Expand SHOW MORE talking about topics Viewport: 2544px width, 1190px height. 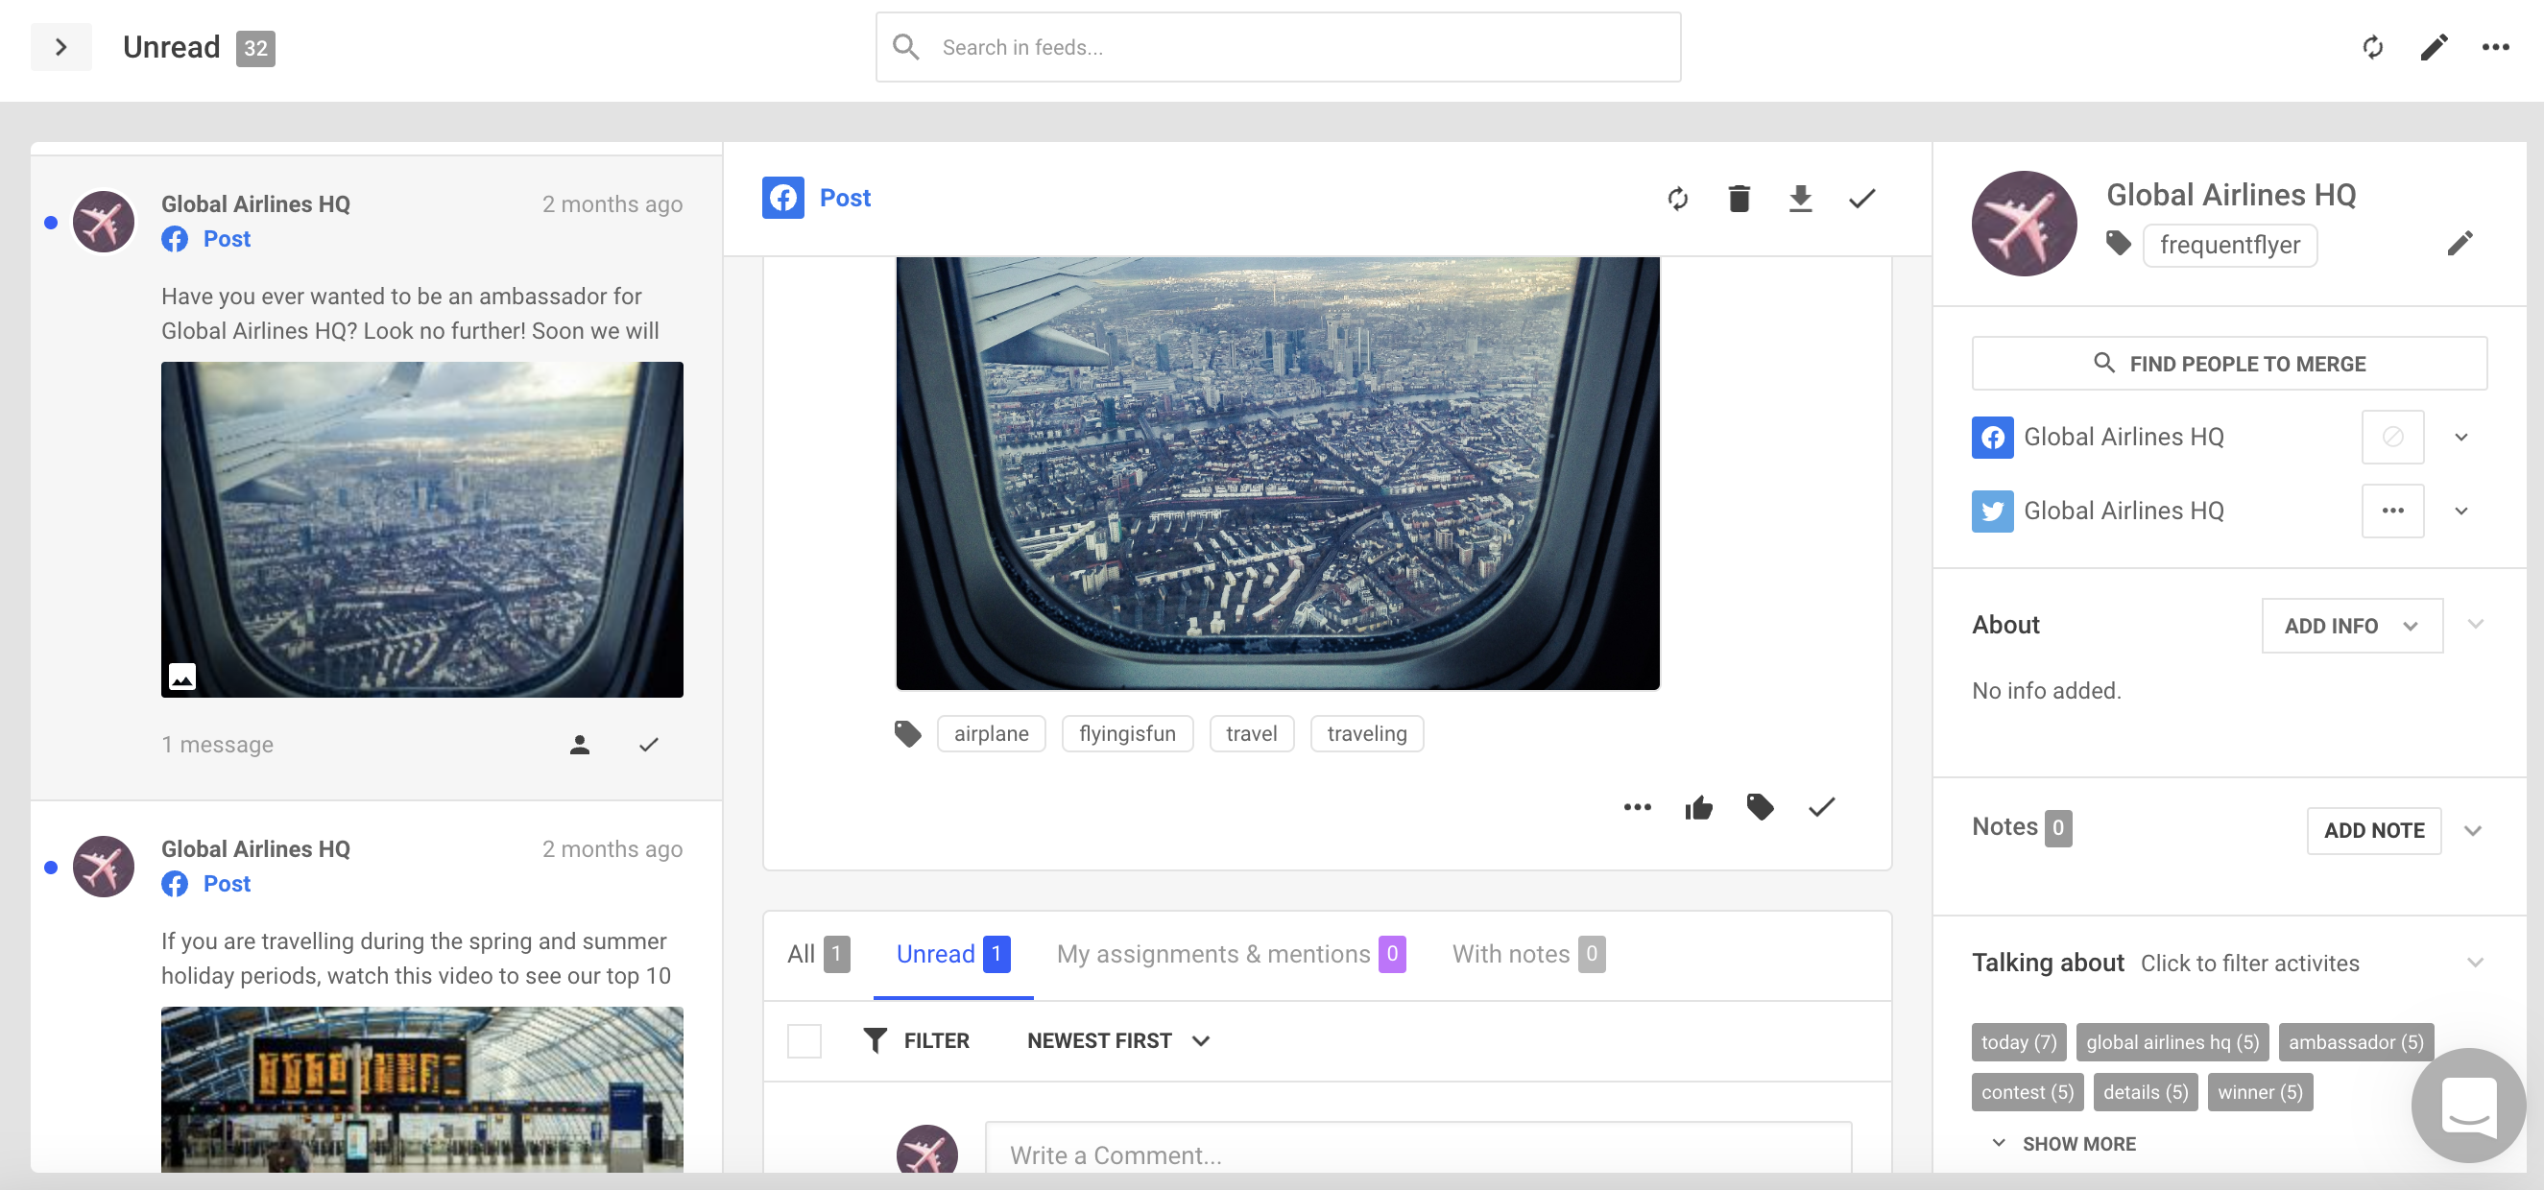click(2063, 1143)
